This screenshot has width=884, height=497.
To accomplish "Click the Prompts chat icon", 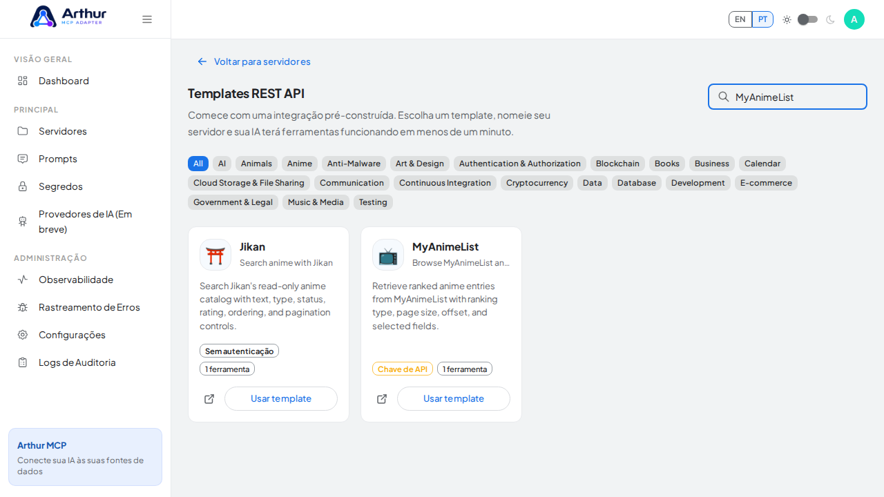I will [x=23, y=159].
